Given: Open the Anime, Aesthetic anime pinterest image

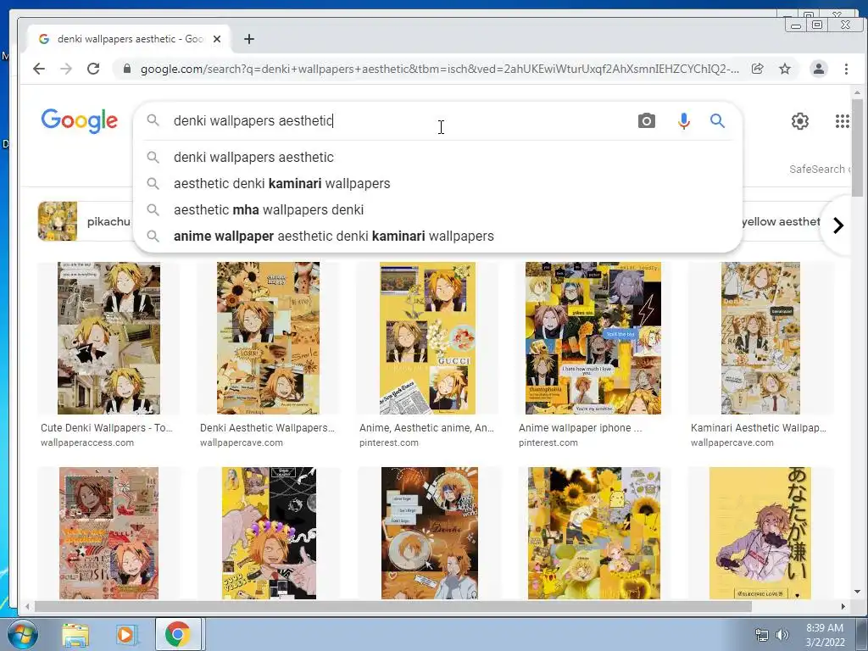Looking at the screenshot, I should click(x=427, y=338).
